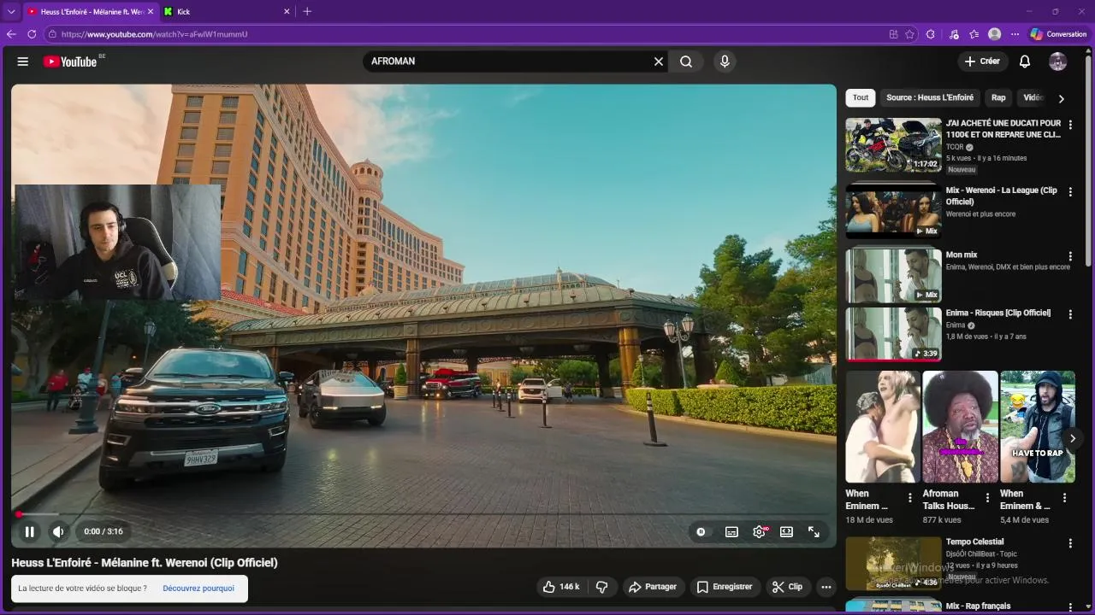Reload the current page

coord(32,34)
